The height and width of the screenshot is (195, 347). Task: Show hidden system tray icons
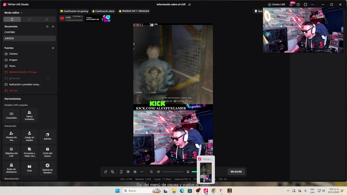288,191
